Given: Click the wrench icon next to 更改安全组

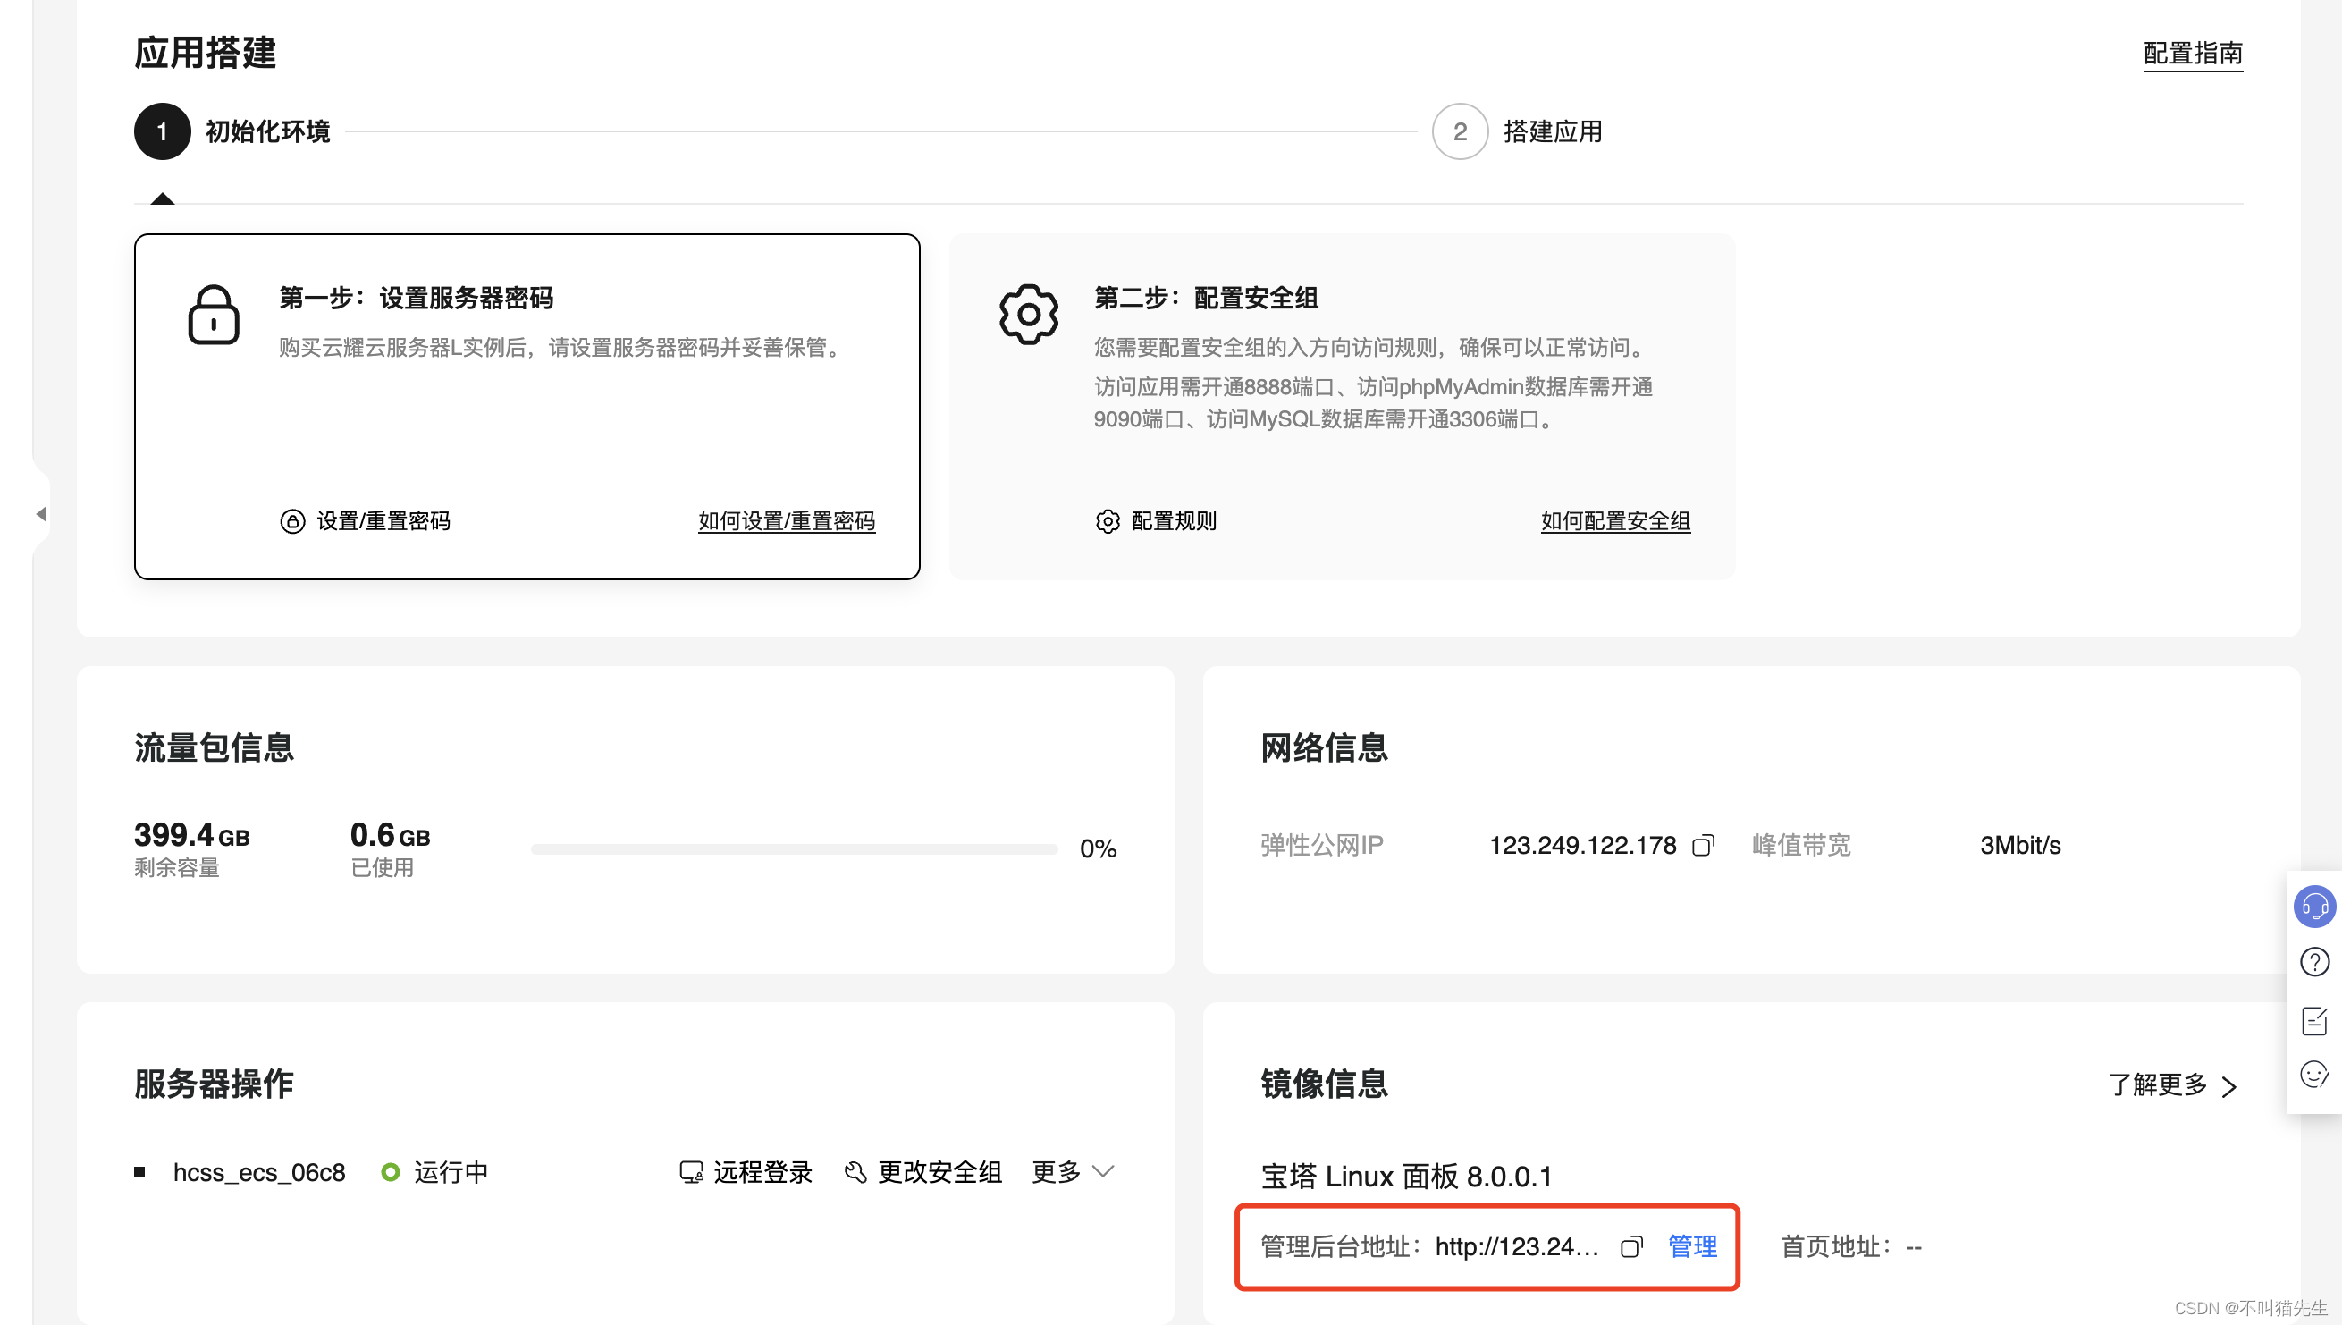Looking at the screenshot, I should coord(855,1172).
